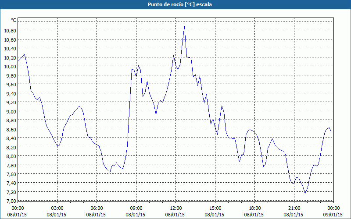The image size is (351, 219).
Task: Select the '8,20' y-axis value
Action: coord(11,147)
